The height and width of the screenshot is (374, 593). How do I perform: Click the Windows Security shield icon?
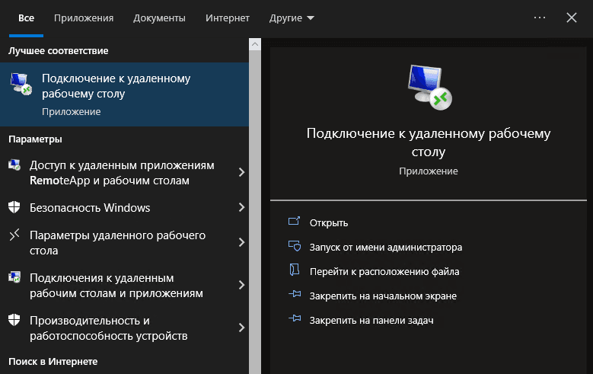[14, 207]
